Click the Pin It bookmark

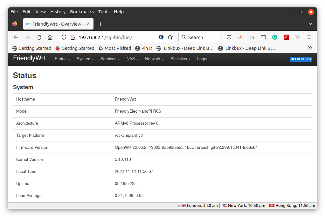(144, 48)
